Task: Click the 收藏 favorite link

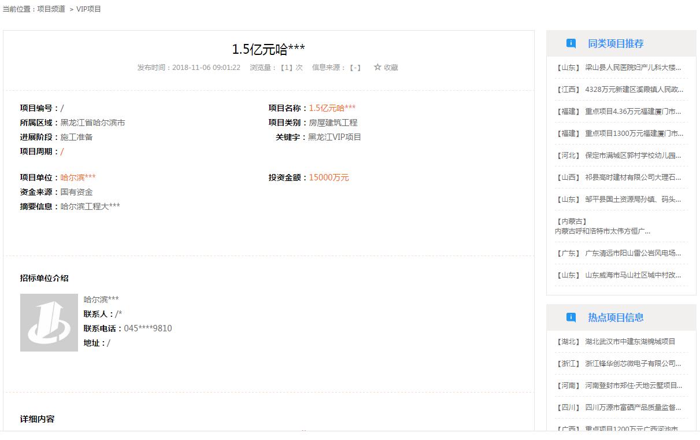Action: [x=391, y=67]
